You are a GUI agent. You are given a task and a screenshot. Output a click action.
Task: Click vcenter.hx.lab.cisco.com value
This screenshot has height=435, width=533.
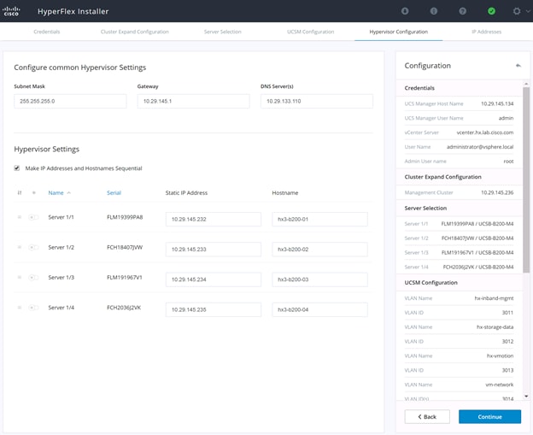click(485, 132)
